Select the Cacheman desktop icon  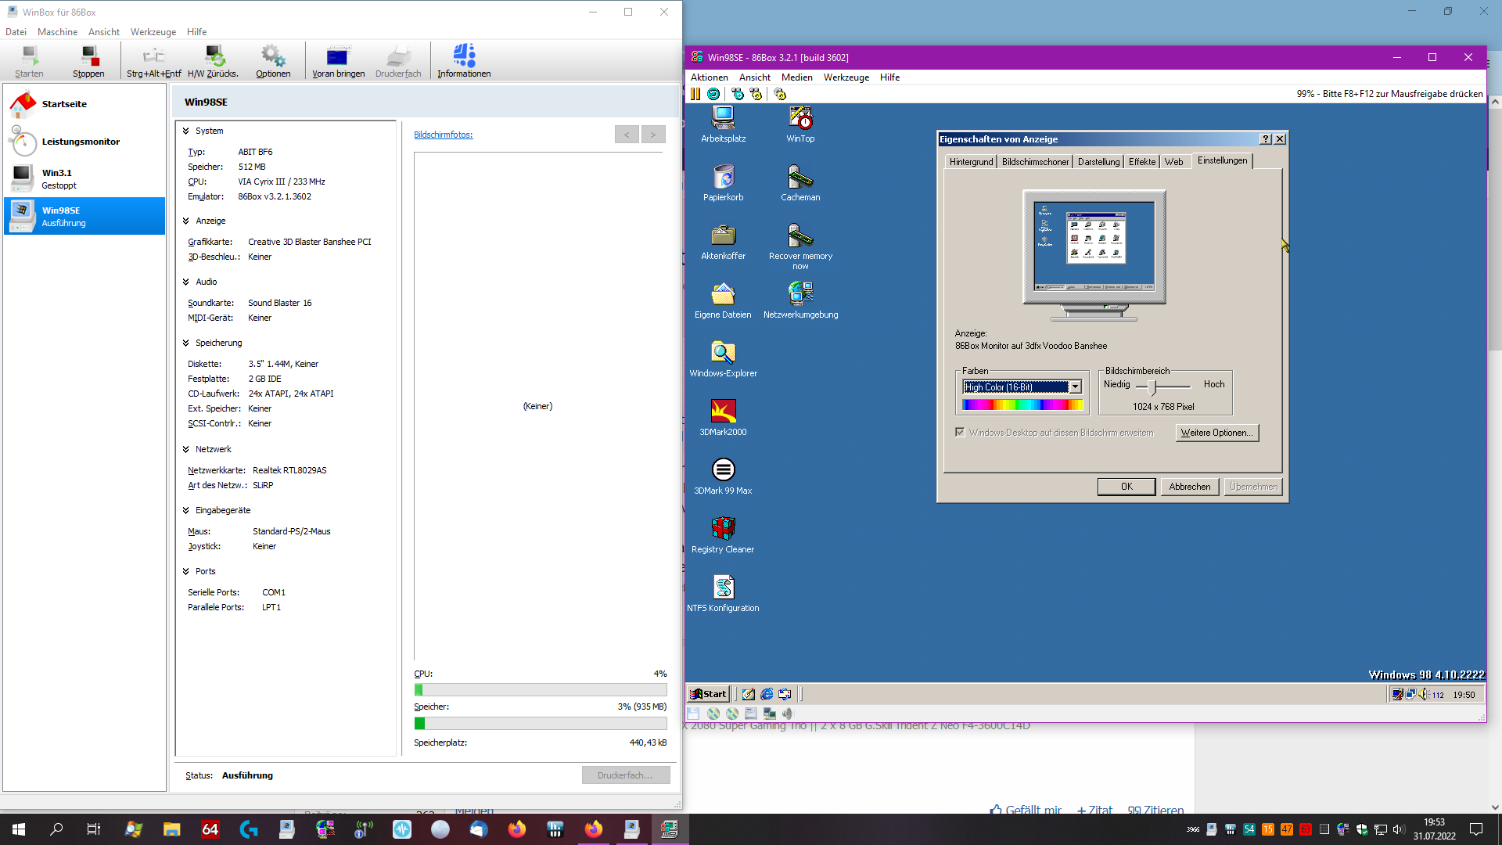click(800, 183)
